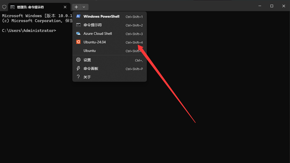Launch Windows PowerShell via its blue icon
This screenshot has height=163, width=290.
[x=78, y=16]
